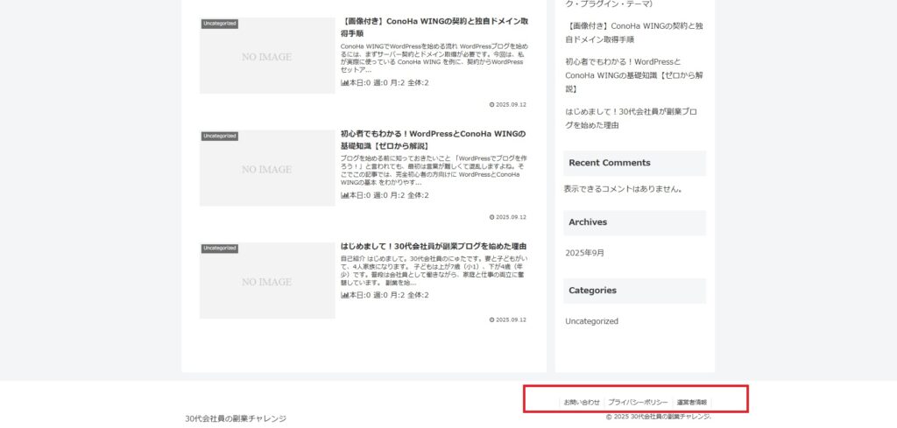Screen dimensions: 897x428
Task: Click the clock icon beside the second post's date
Action: point(491,217)
